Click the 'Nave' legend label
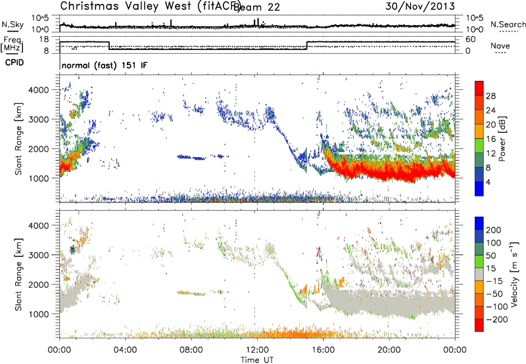Viewport: 526px width, 364px height. 500,45
